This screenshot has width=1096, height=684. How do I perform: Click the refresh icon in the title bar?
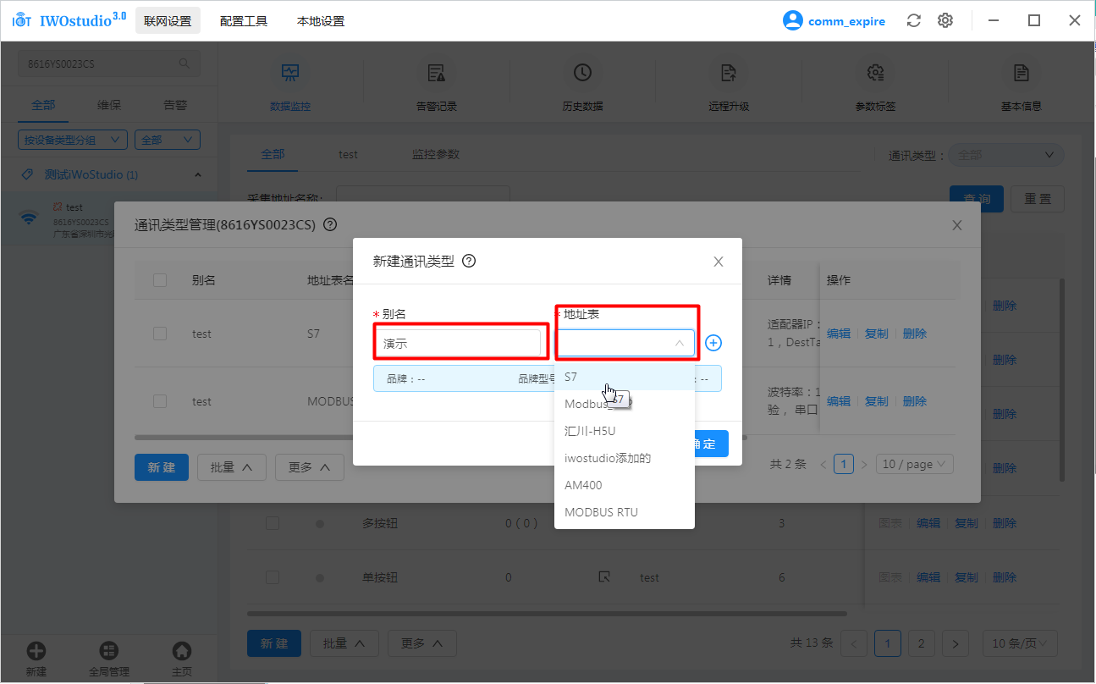pos(913,21)
